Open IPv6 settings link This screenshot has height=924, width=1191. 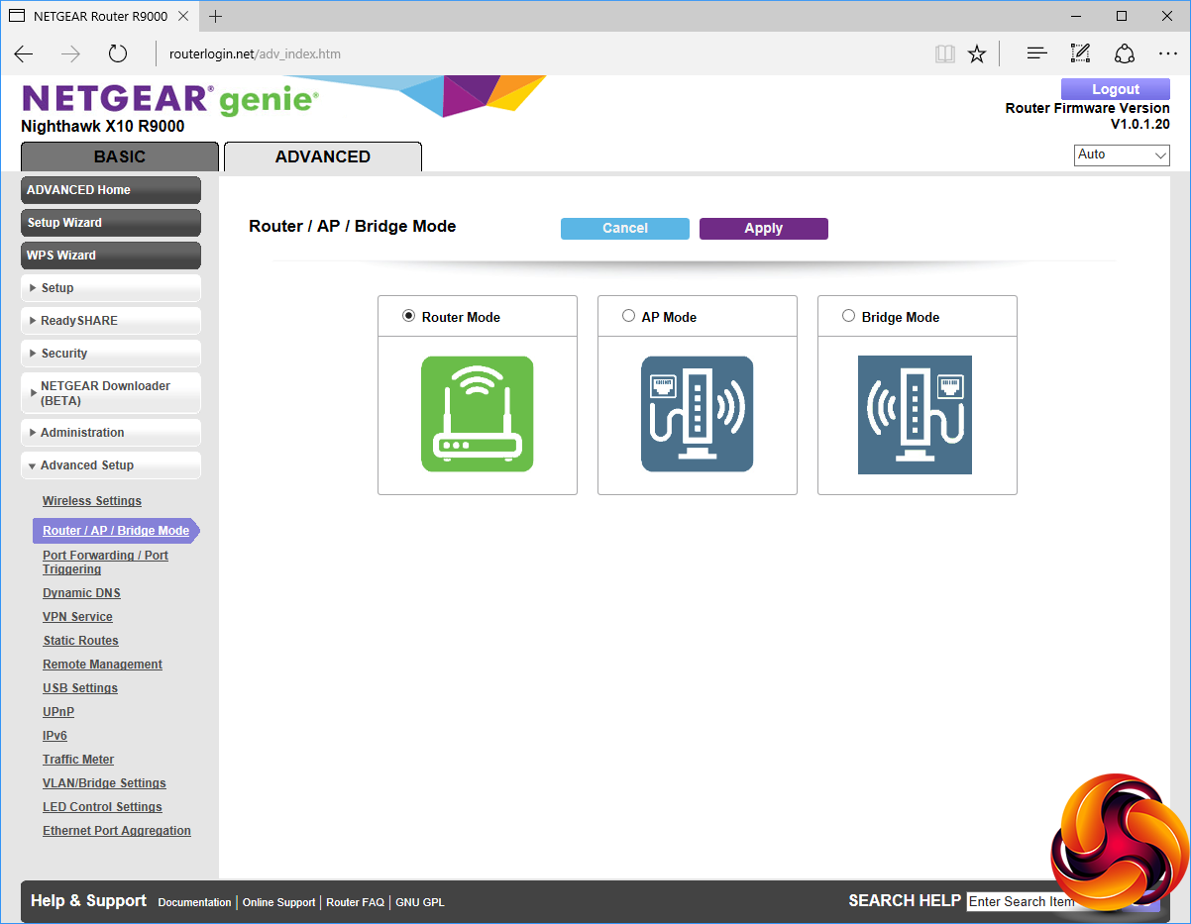tap(54, 736)
